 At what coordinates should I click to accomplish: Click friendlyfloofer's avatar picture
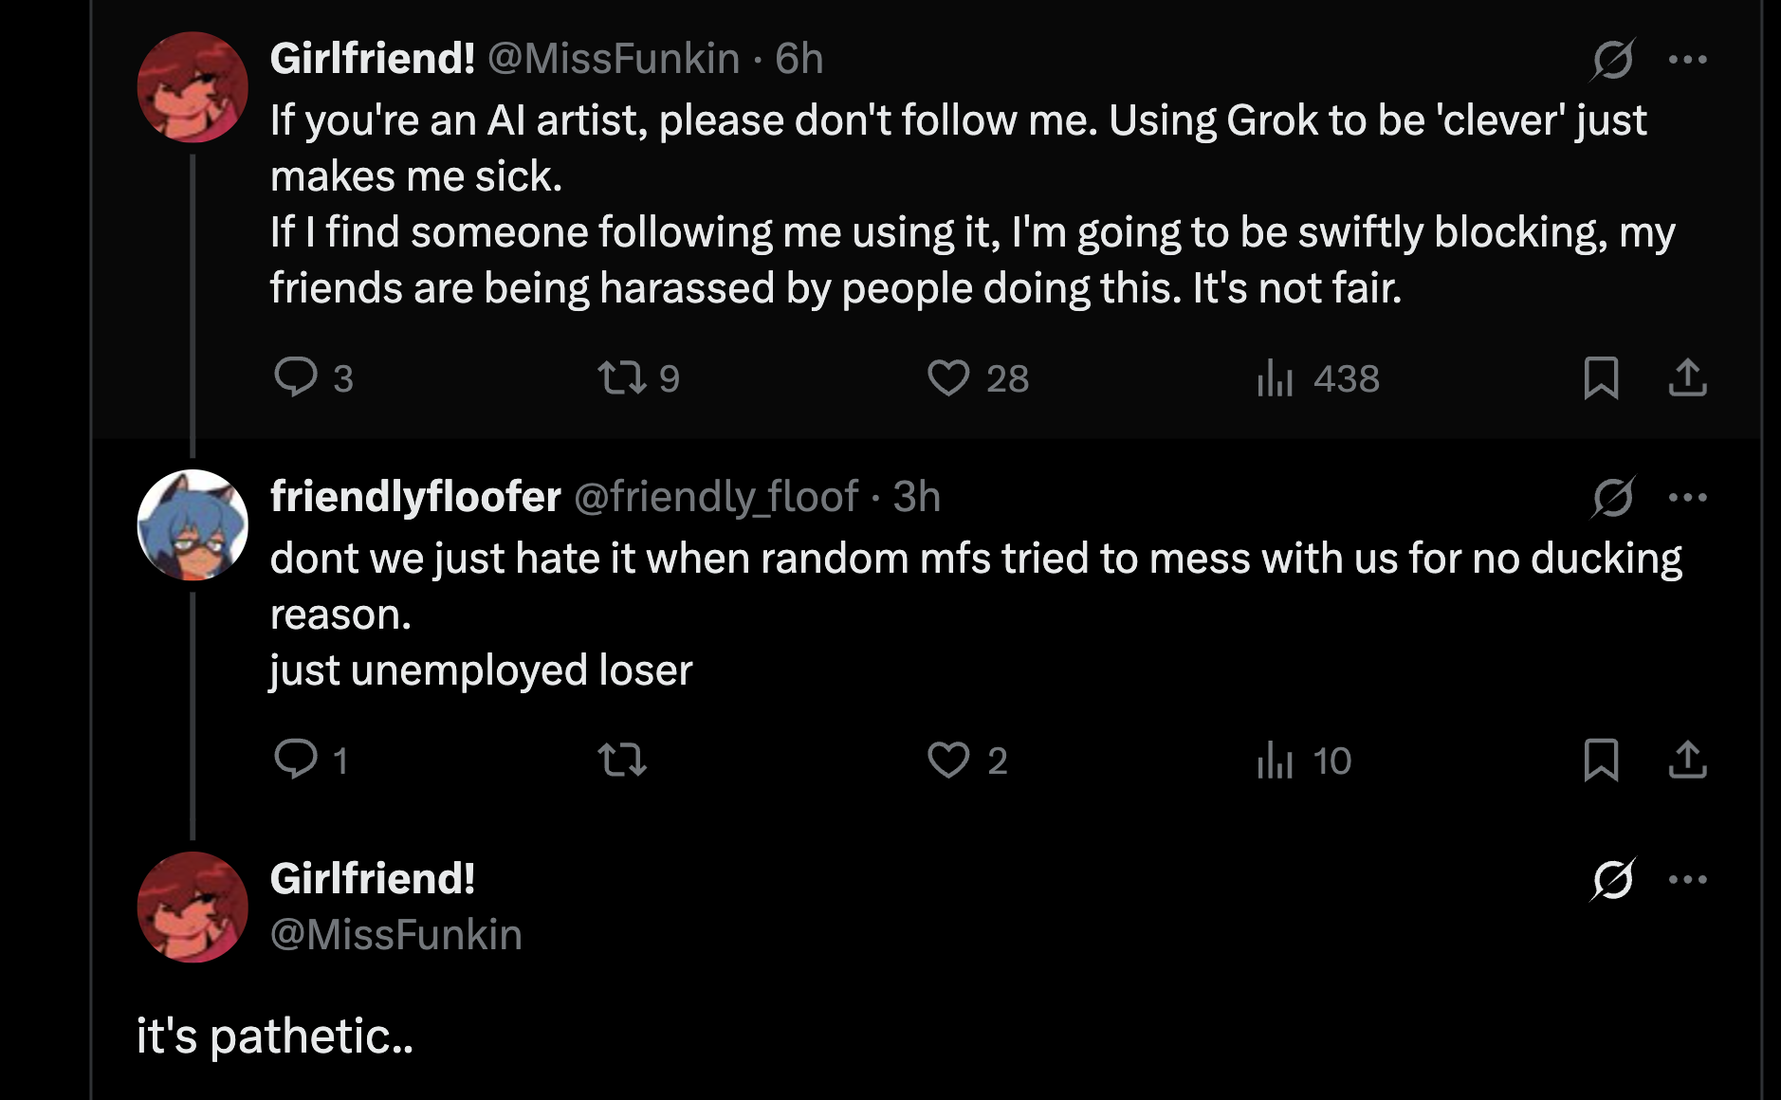pyautogui.click(x=193, y=524)
